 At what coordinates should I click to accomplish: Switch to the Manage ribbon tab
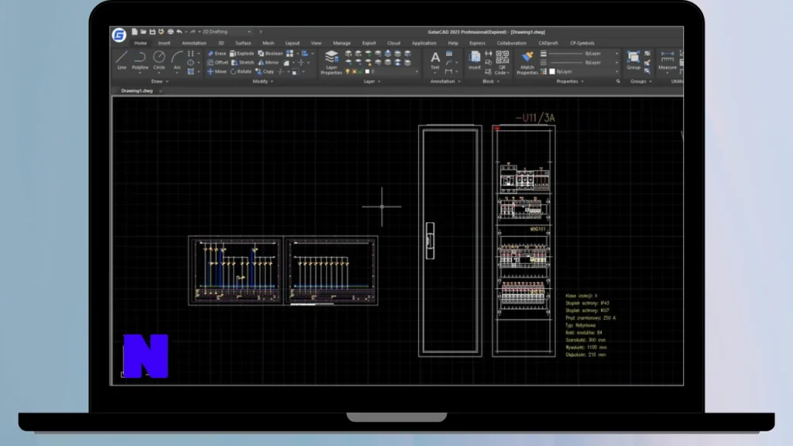pyautogui.click(x=342, y=43)
